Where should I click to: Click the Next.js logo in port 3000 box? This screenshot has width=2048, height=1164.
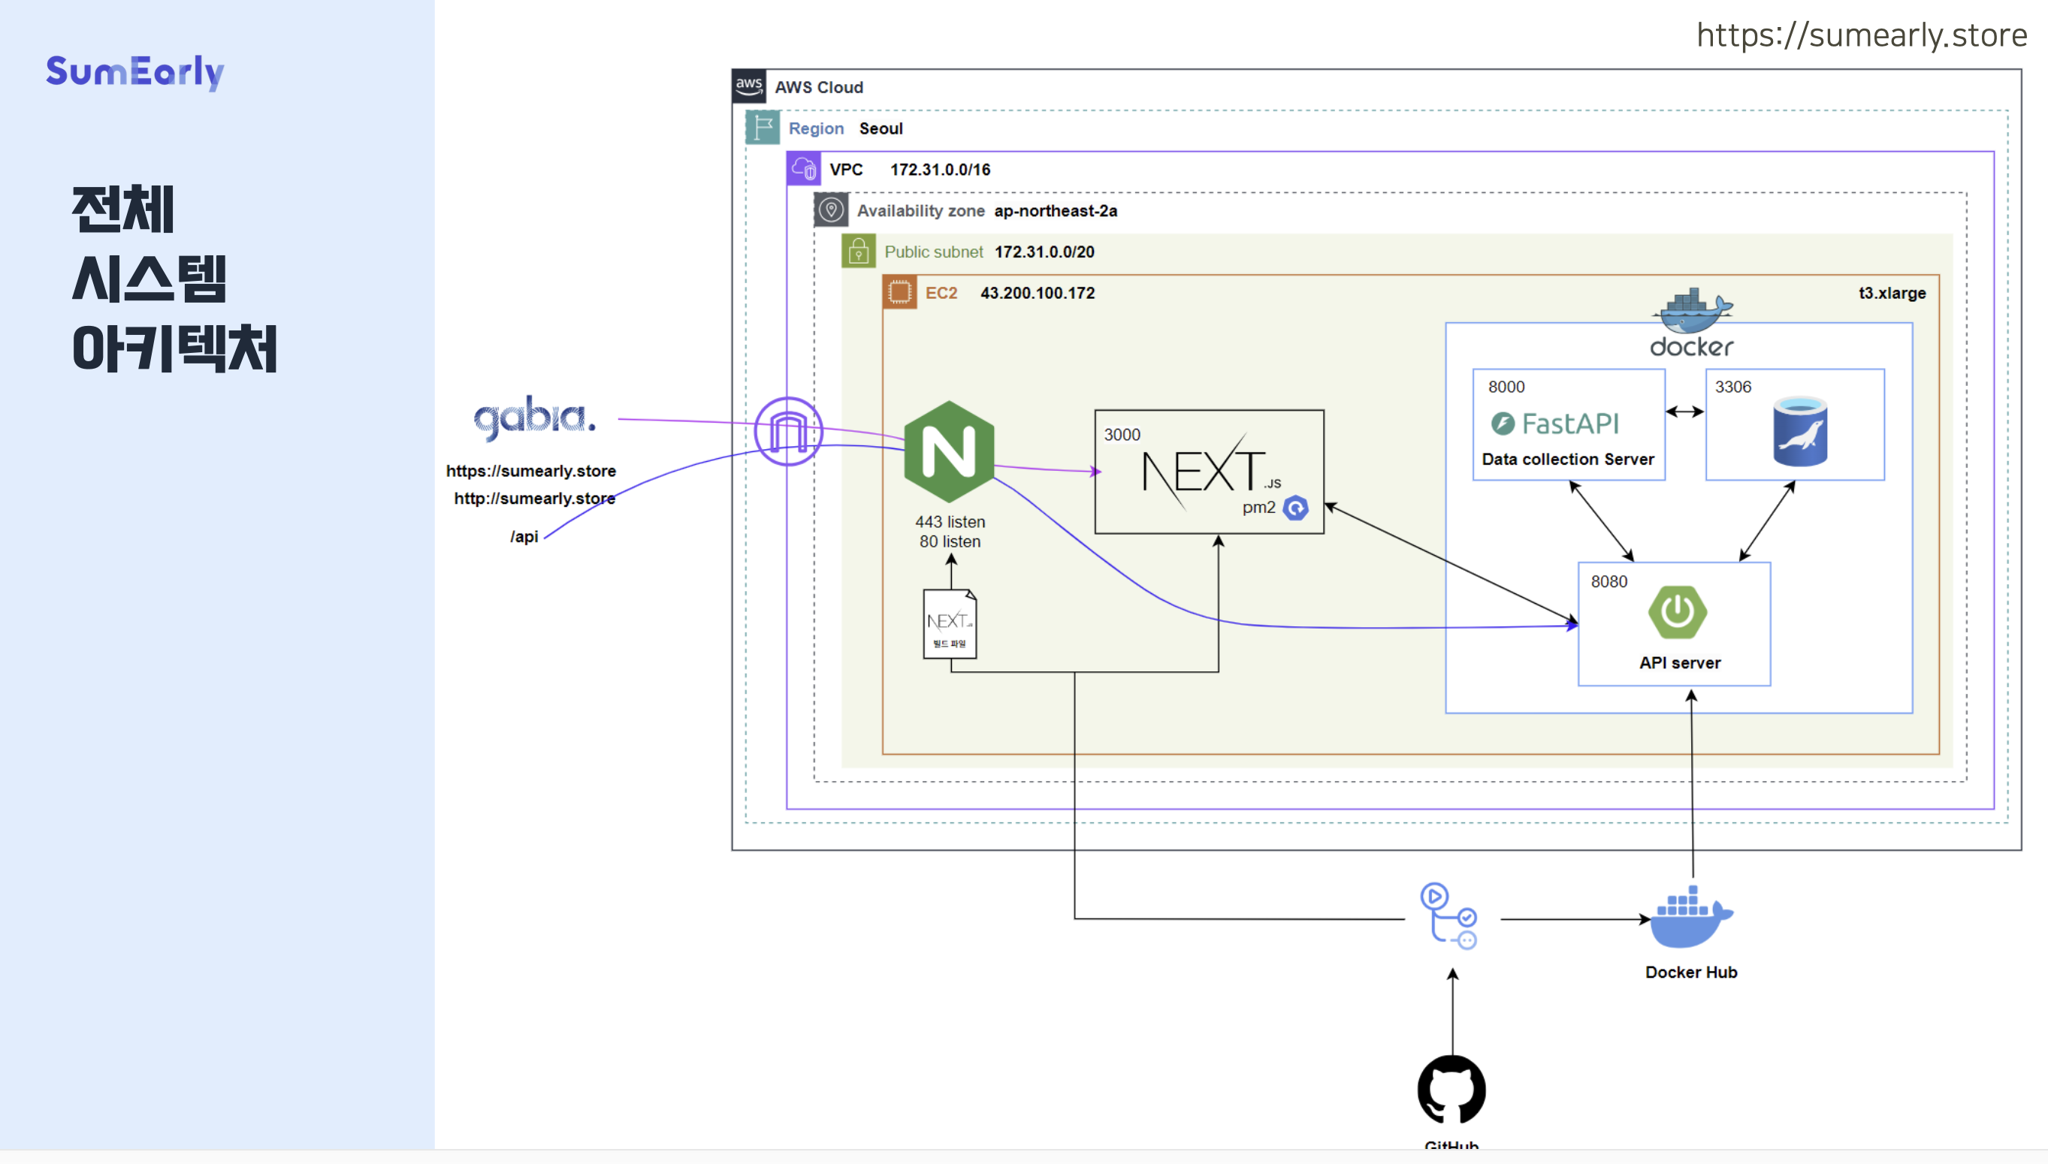[1207, 472]
